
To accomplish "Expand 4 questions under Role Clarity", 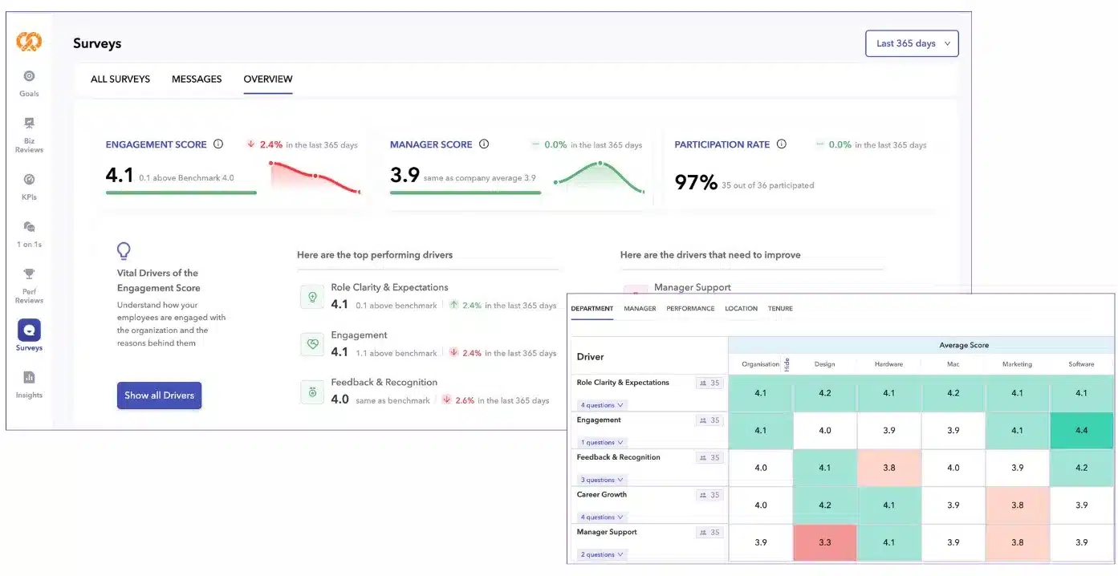I will point(602,405).
